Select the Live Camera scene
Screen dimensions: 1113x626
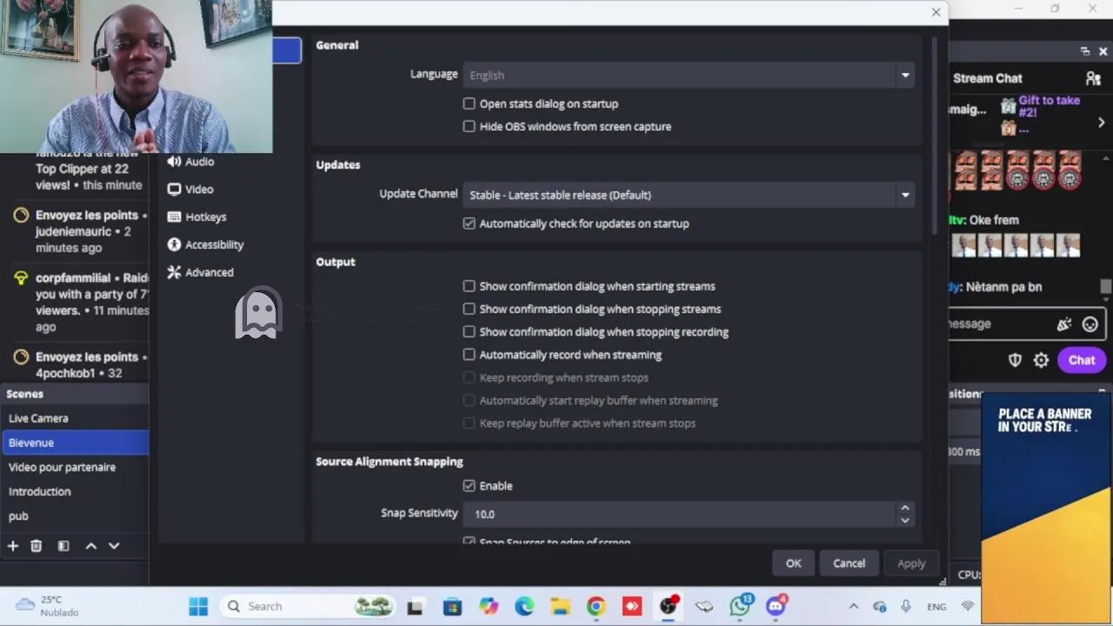click(76, 418)
